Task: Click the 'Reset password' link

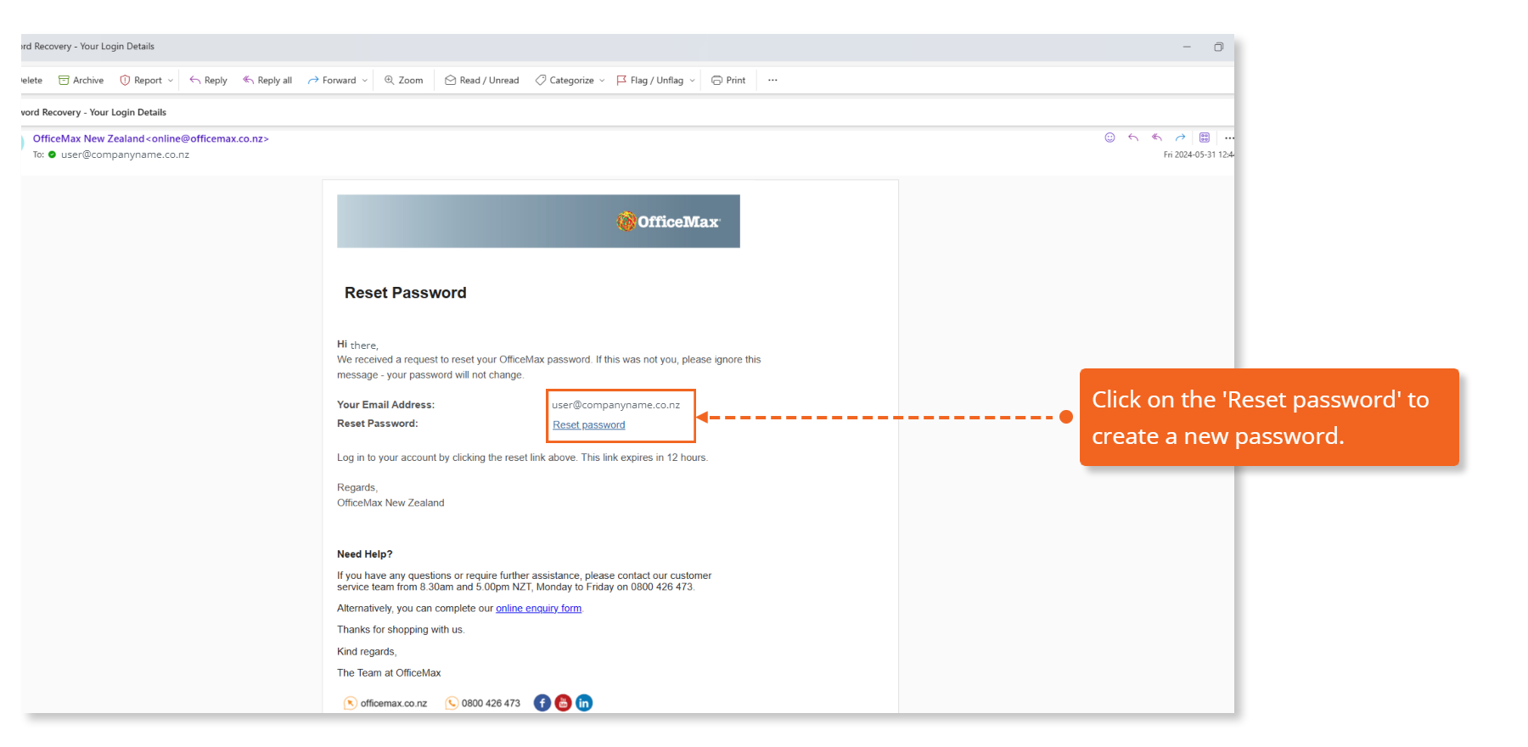Action: click(x=588, y=425)
